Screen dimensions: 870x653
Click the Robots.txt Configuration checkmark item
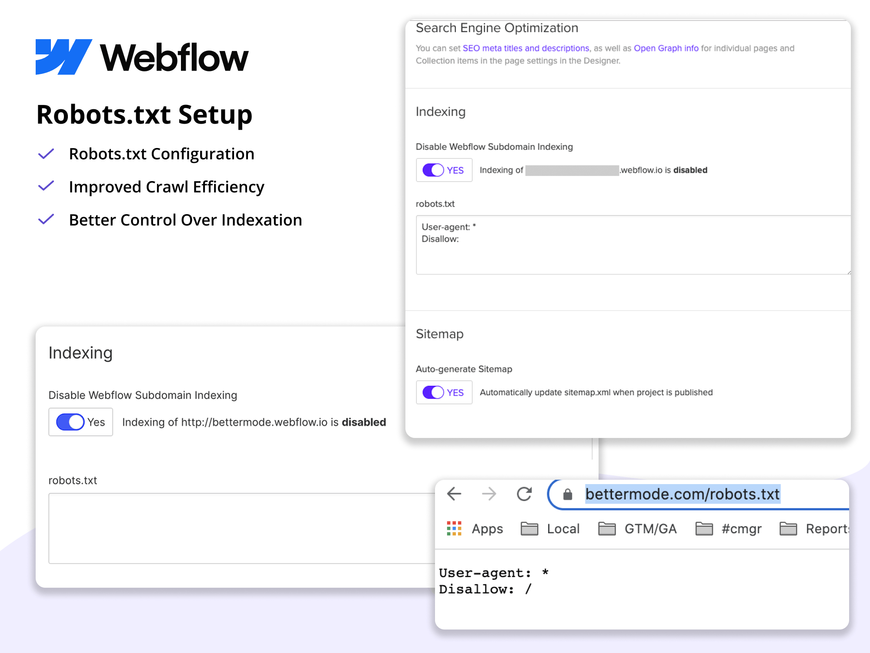(x=161, y=154)
